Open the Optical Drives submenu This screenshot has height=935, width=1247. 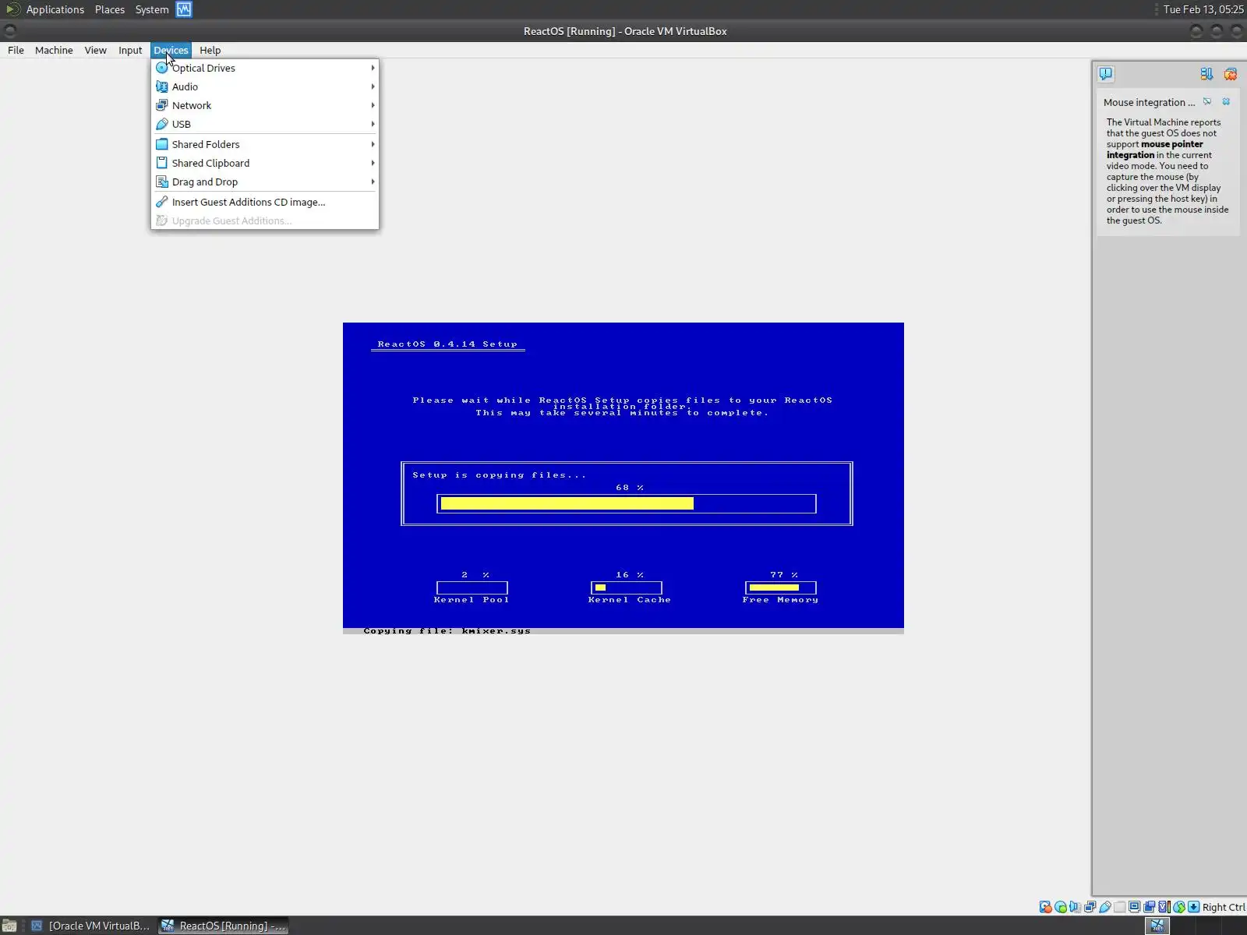(265, 68)
